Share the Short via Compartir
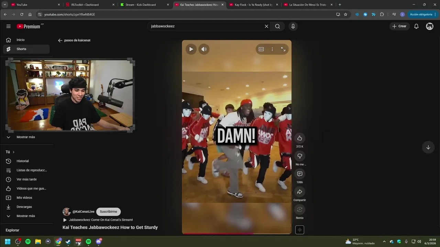Image resolution: width=440 pixels, height=247 pixels. pyautogui.click(x=300, y=192)
